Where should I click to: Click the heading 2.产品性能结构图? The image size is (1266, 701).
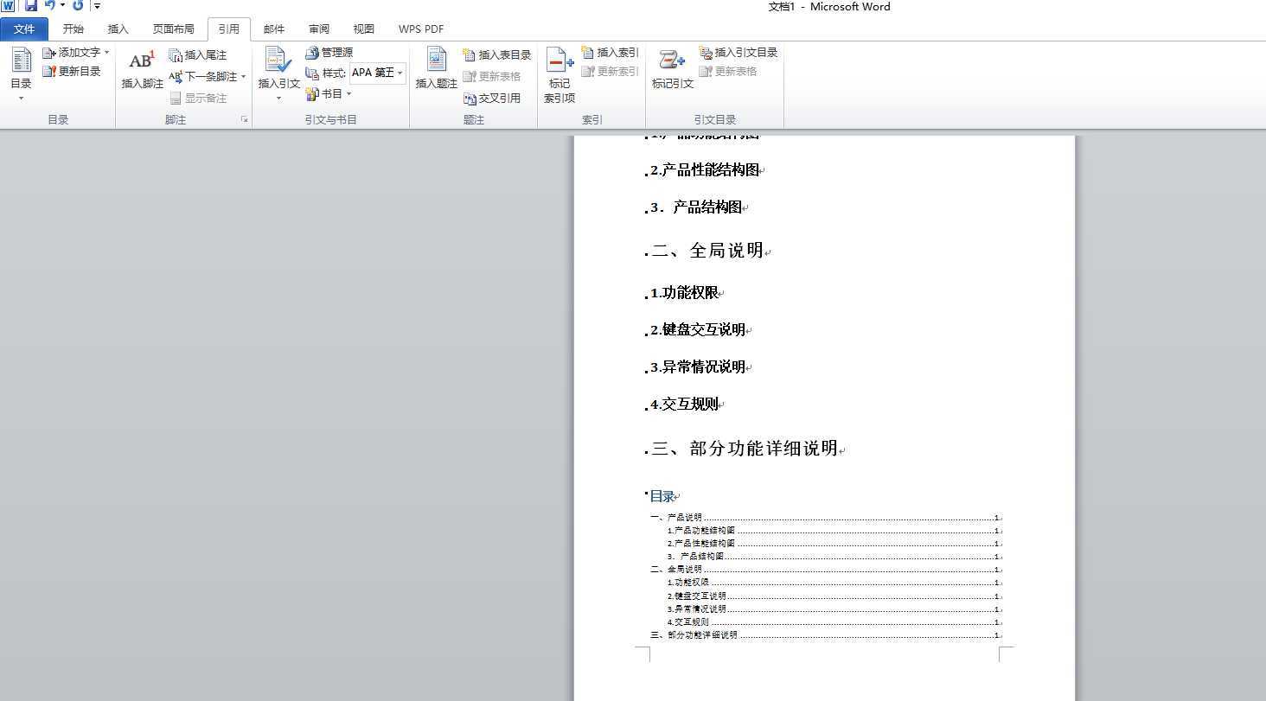(x=705, y=170)
